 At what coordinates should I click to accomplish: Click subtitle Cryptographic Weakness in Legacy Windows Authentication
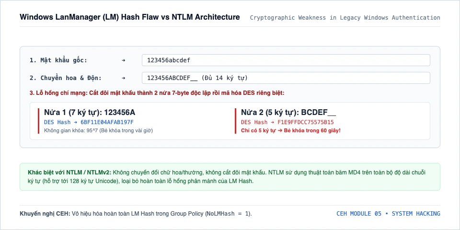pos(345,18)
